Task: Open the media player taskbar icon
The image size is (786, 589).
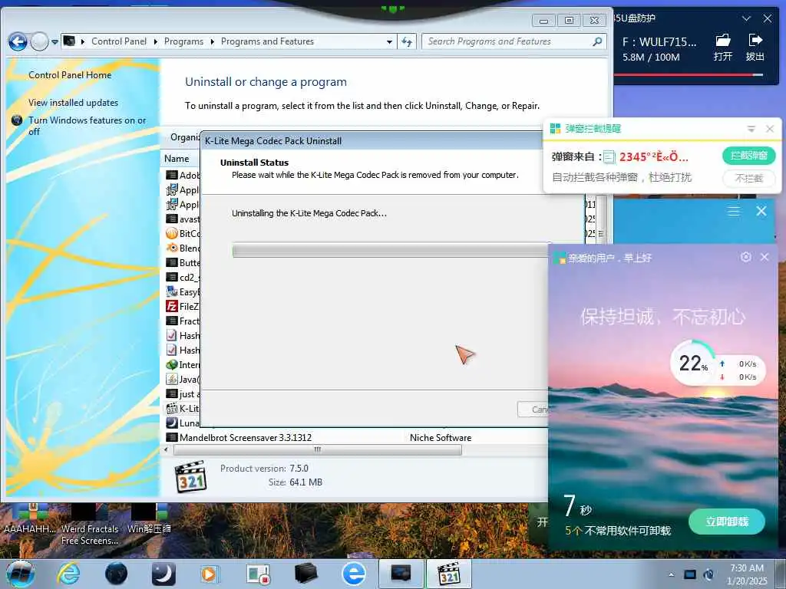Action: (209, 574)
